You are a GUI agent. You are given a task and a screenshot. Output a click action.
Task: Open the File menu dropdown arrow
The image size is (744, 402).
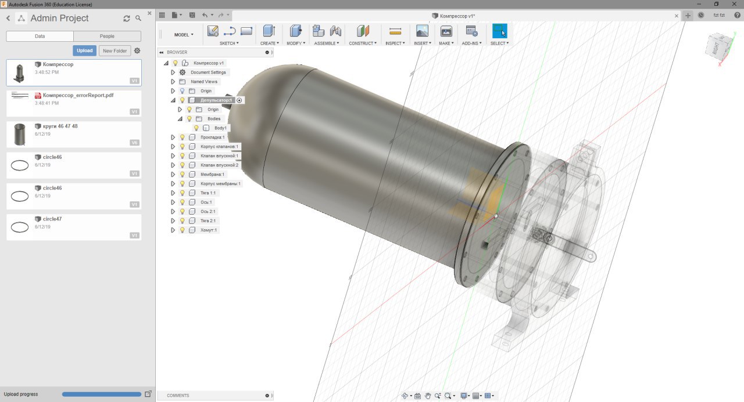coord(181,15)
